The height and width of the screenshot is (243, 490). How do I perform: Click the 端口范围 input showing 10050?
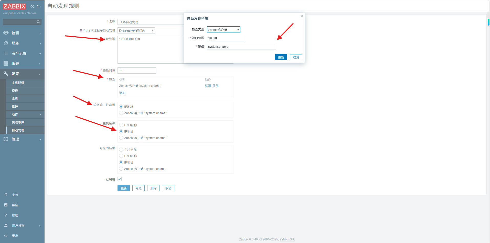[x=226, y=38]
